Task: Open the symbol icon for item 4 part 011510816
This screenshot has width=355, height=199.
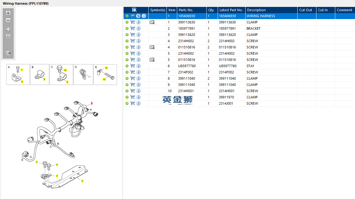Action: (x=152, y=47)
